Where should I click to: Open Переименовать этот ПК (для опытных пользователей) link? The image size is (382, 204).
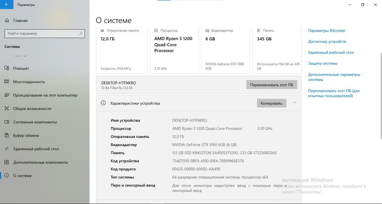(x=334, y=93)
